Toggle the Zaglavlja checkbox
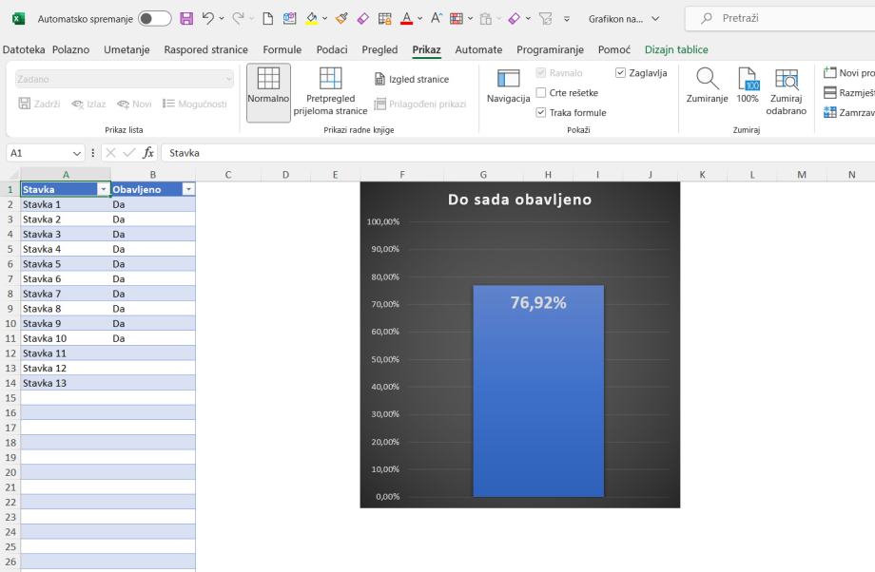875x572 pixels. tap(620, 72)
